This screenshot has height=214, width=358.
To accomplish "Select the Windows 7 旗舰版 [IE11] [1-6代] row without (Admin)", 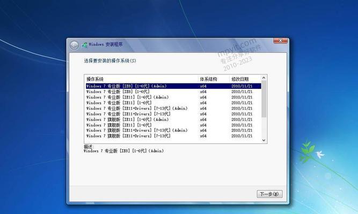I will (173, 125).
